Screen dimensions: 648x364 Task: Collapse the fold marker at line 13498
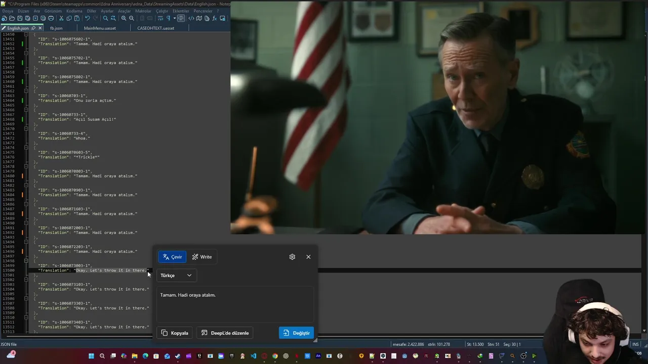(26, 261)
